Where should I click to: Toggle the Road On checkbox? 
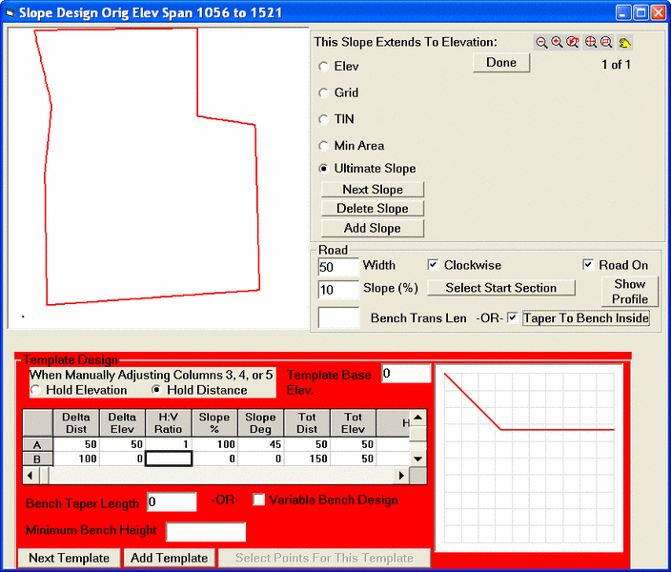pos(588,265)
